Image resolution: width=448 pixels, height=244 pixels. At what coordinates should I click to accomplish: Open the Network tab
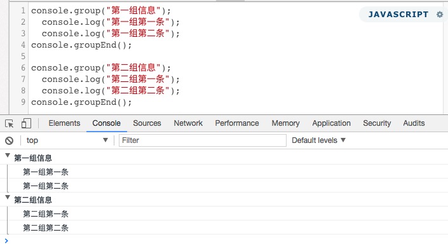tap(188, 123)
